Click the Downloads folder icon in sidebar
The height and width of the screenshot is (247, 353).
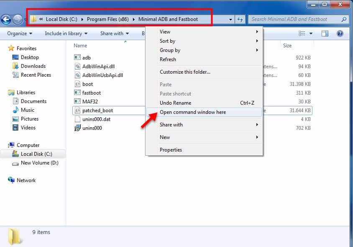click(15, 66)
